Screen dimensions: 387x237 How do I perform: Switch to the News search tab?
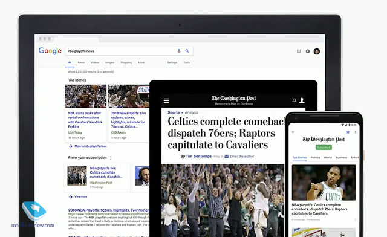click(x=81, y=63)
